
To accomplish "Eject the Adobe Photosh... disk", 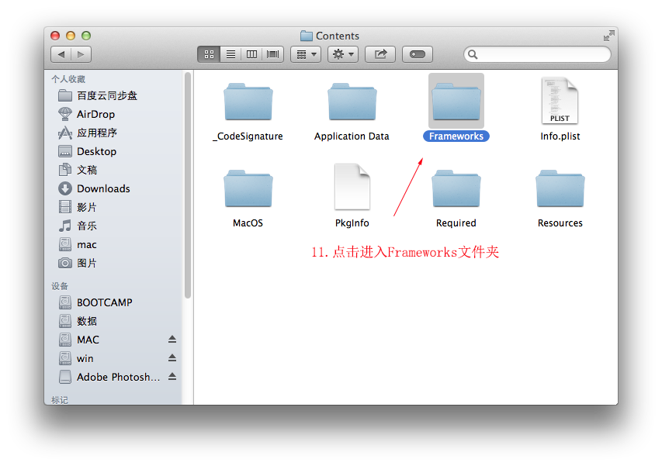I will 172,377.
